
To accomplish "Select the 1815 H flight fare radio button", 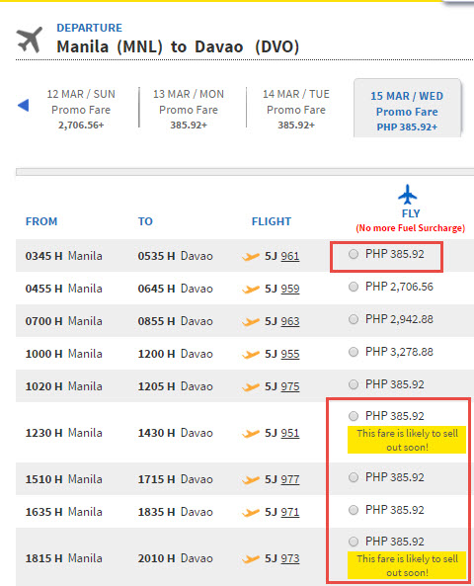I will [354, 542].
